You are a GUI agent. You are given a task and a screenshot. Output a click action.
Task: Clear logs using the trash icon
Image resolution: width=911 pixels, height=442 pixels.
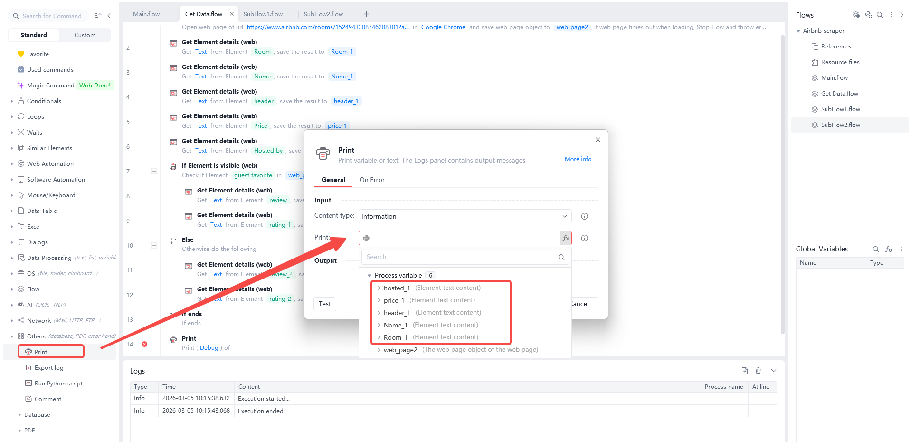(x=758, y=370)
